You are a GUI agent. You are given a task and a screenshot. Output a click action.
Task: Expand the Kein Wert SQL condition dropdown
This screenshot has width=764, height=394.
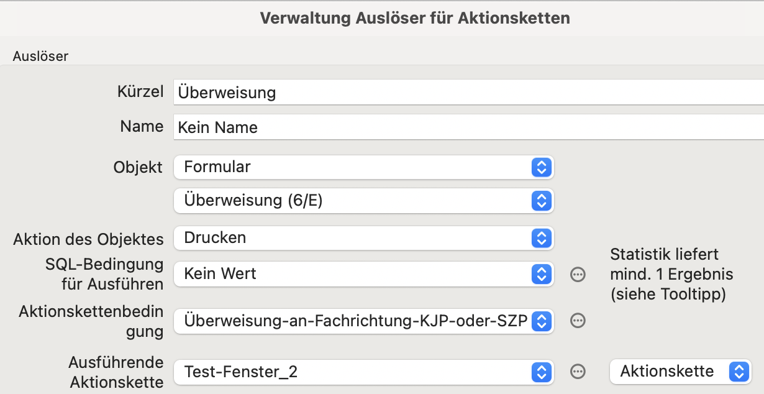(364, 274)
